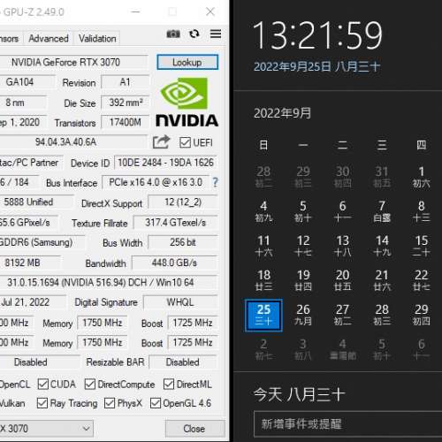Select September 26 in the calendar
The width and height of the screenshot is (442, 442).
pos(303,315)
